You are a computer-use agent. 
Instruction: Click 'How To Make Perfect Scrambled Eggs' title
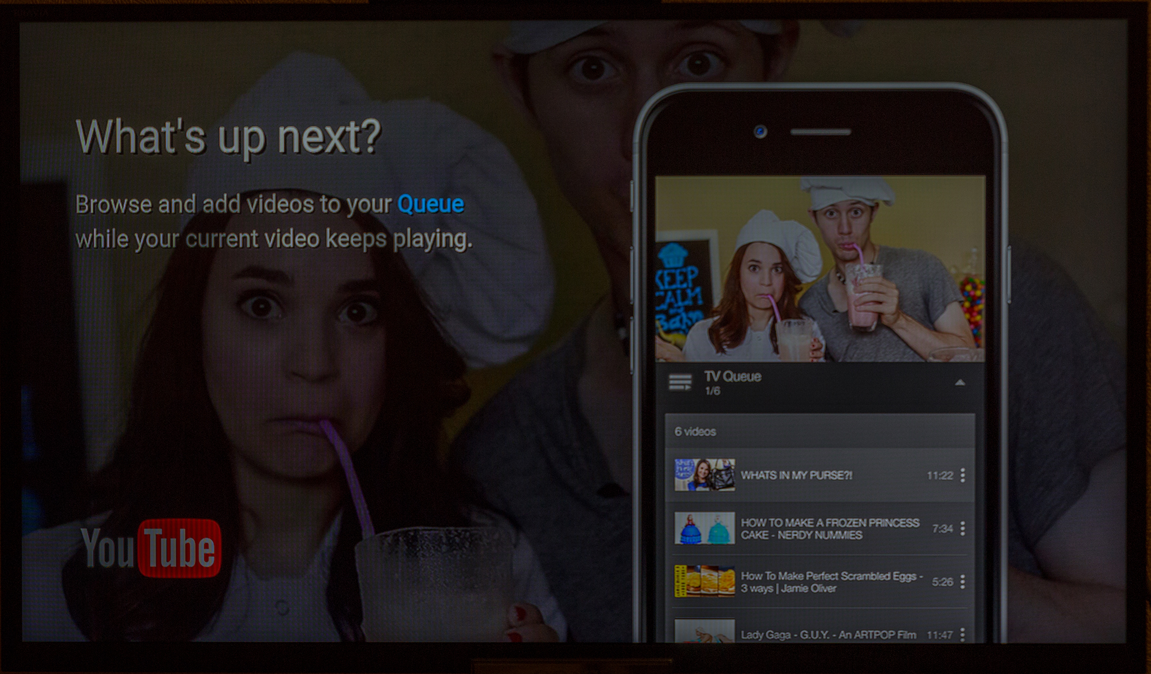pyautogui.click(x=831, y=582)
